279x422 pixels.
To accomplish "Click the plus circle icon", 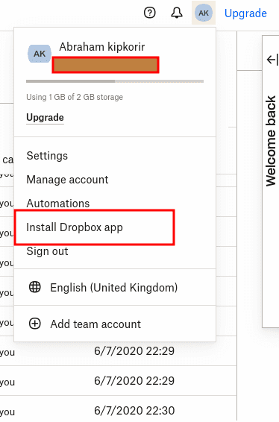I will [35, 324].
